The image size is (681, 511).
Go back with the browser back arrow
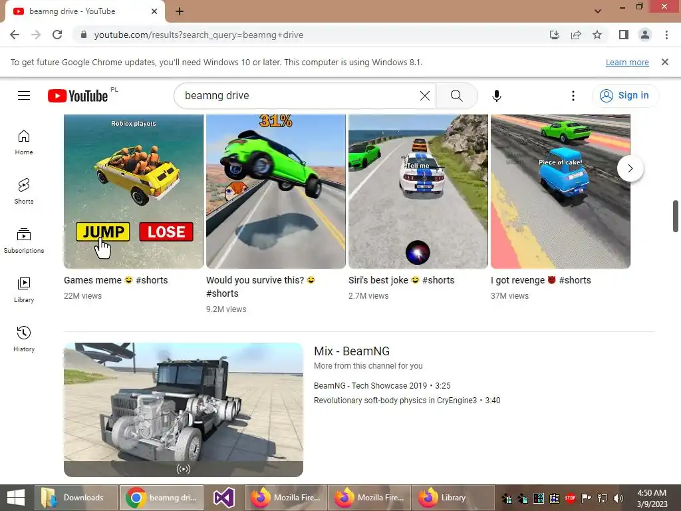tap(15, 35)
